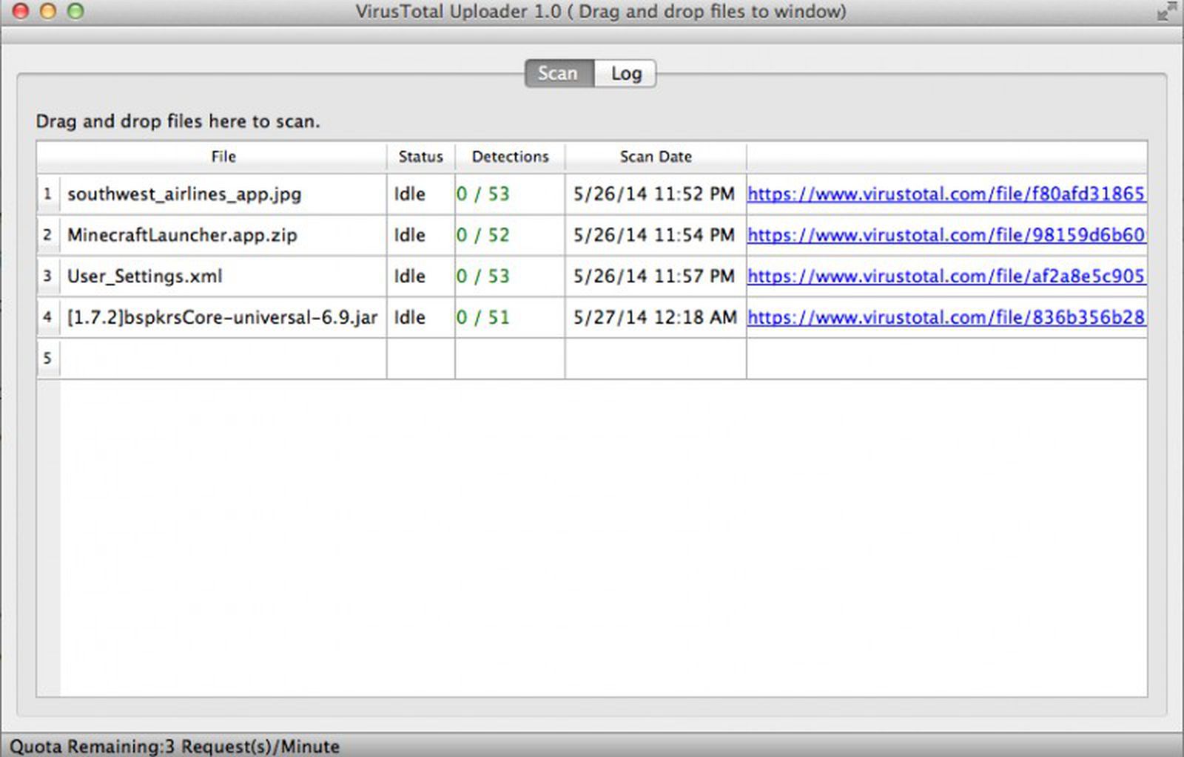1184x757 pixels.
Task: Select the MinecraftLauncher.app.zip row
Action: click(x=182, y=235)
